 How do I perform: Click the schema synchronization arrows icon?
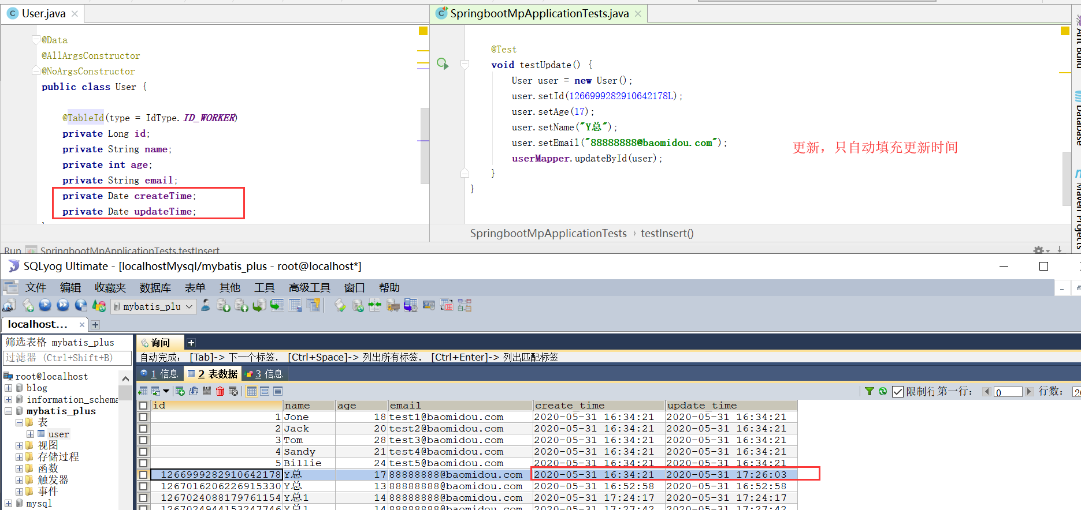[x=375, y=306]
